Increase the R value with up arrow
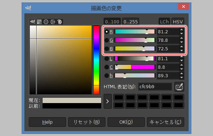The image size is (213, 136). [182, 29]
